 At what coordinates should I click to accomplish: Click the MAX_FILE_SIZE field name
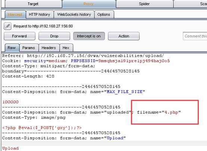click(124, 92)
